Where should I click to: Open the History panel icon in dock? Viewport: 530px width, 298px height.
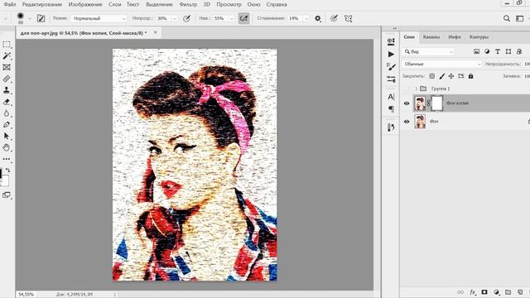tap(391, 127)
